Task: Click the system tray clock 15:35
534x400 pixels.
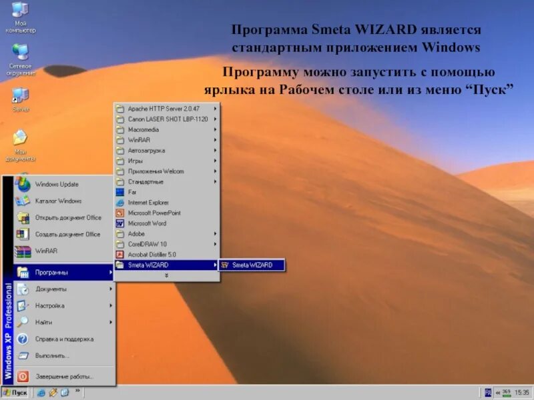Action: click(522, 393)
